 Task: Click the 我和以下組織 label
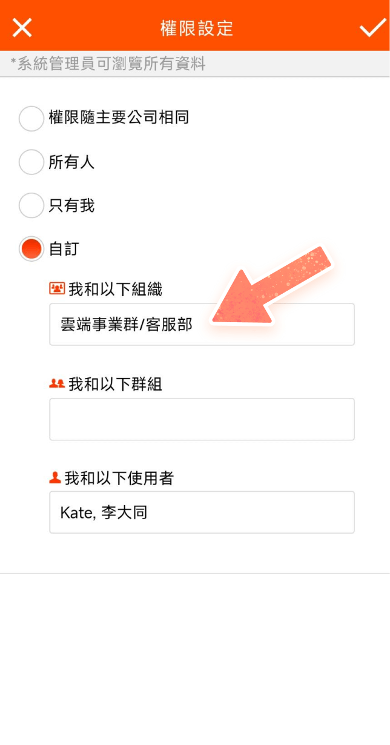(x=115, y=290)
